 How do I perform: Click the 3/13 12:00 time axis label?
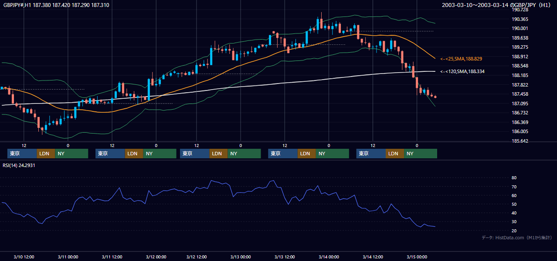tap(284, 257)
